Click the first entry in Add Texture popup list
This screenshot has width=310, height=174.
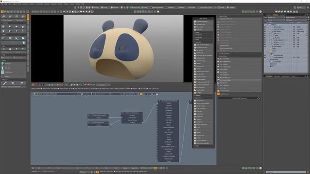(203, 22)
